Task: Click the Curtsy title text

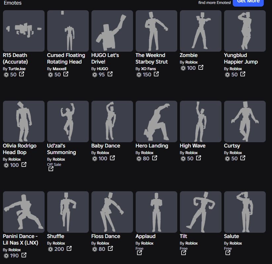Action: (232, 146)
